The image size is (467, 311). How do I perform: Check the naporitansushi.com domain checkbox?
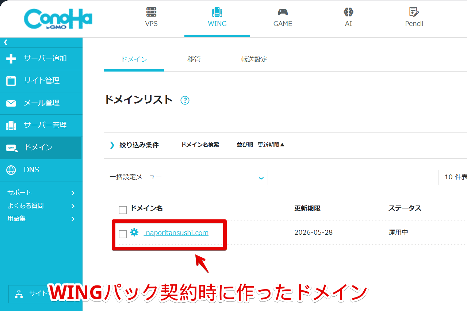(123, 234)
